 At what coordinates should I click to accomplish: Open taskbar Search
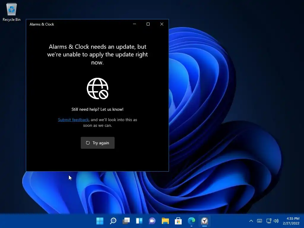click(113, 221)
